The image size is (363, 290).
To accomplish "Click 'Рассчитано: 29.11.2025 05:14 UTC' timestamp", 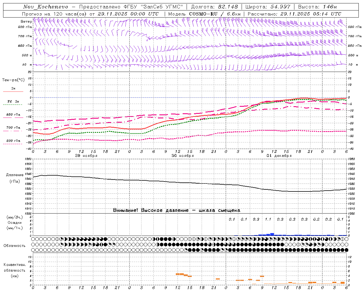I will coord(294,14).
